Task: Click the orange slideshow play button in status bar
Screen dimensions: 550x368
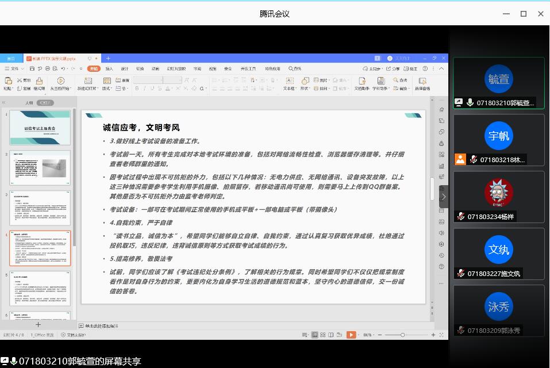Action: coord(351,335)
